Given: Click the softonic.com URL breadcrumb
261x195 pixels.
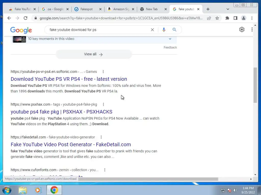Looking at the screenshot, I should 54,72.
